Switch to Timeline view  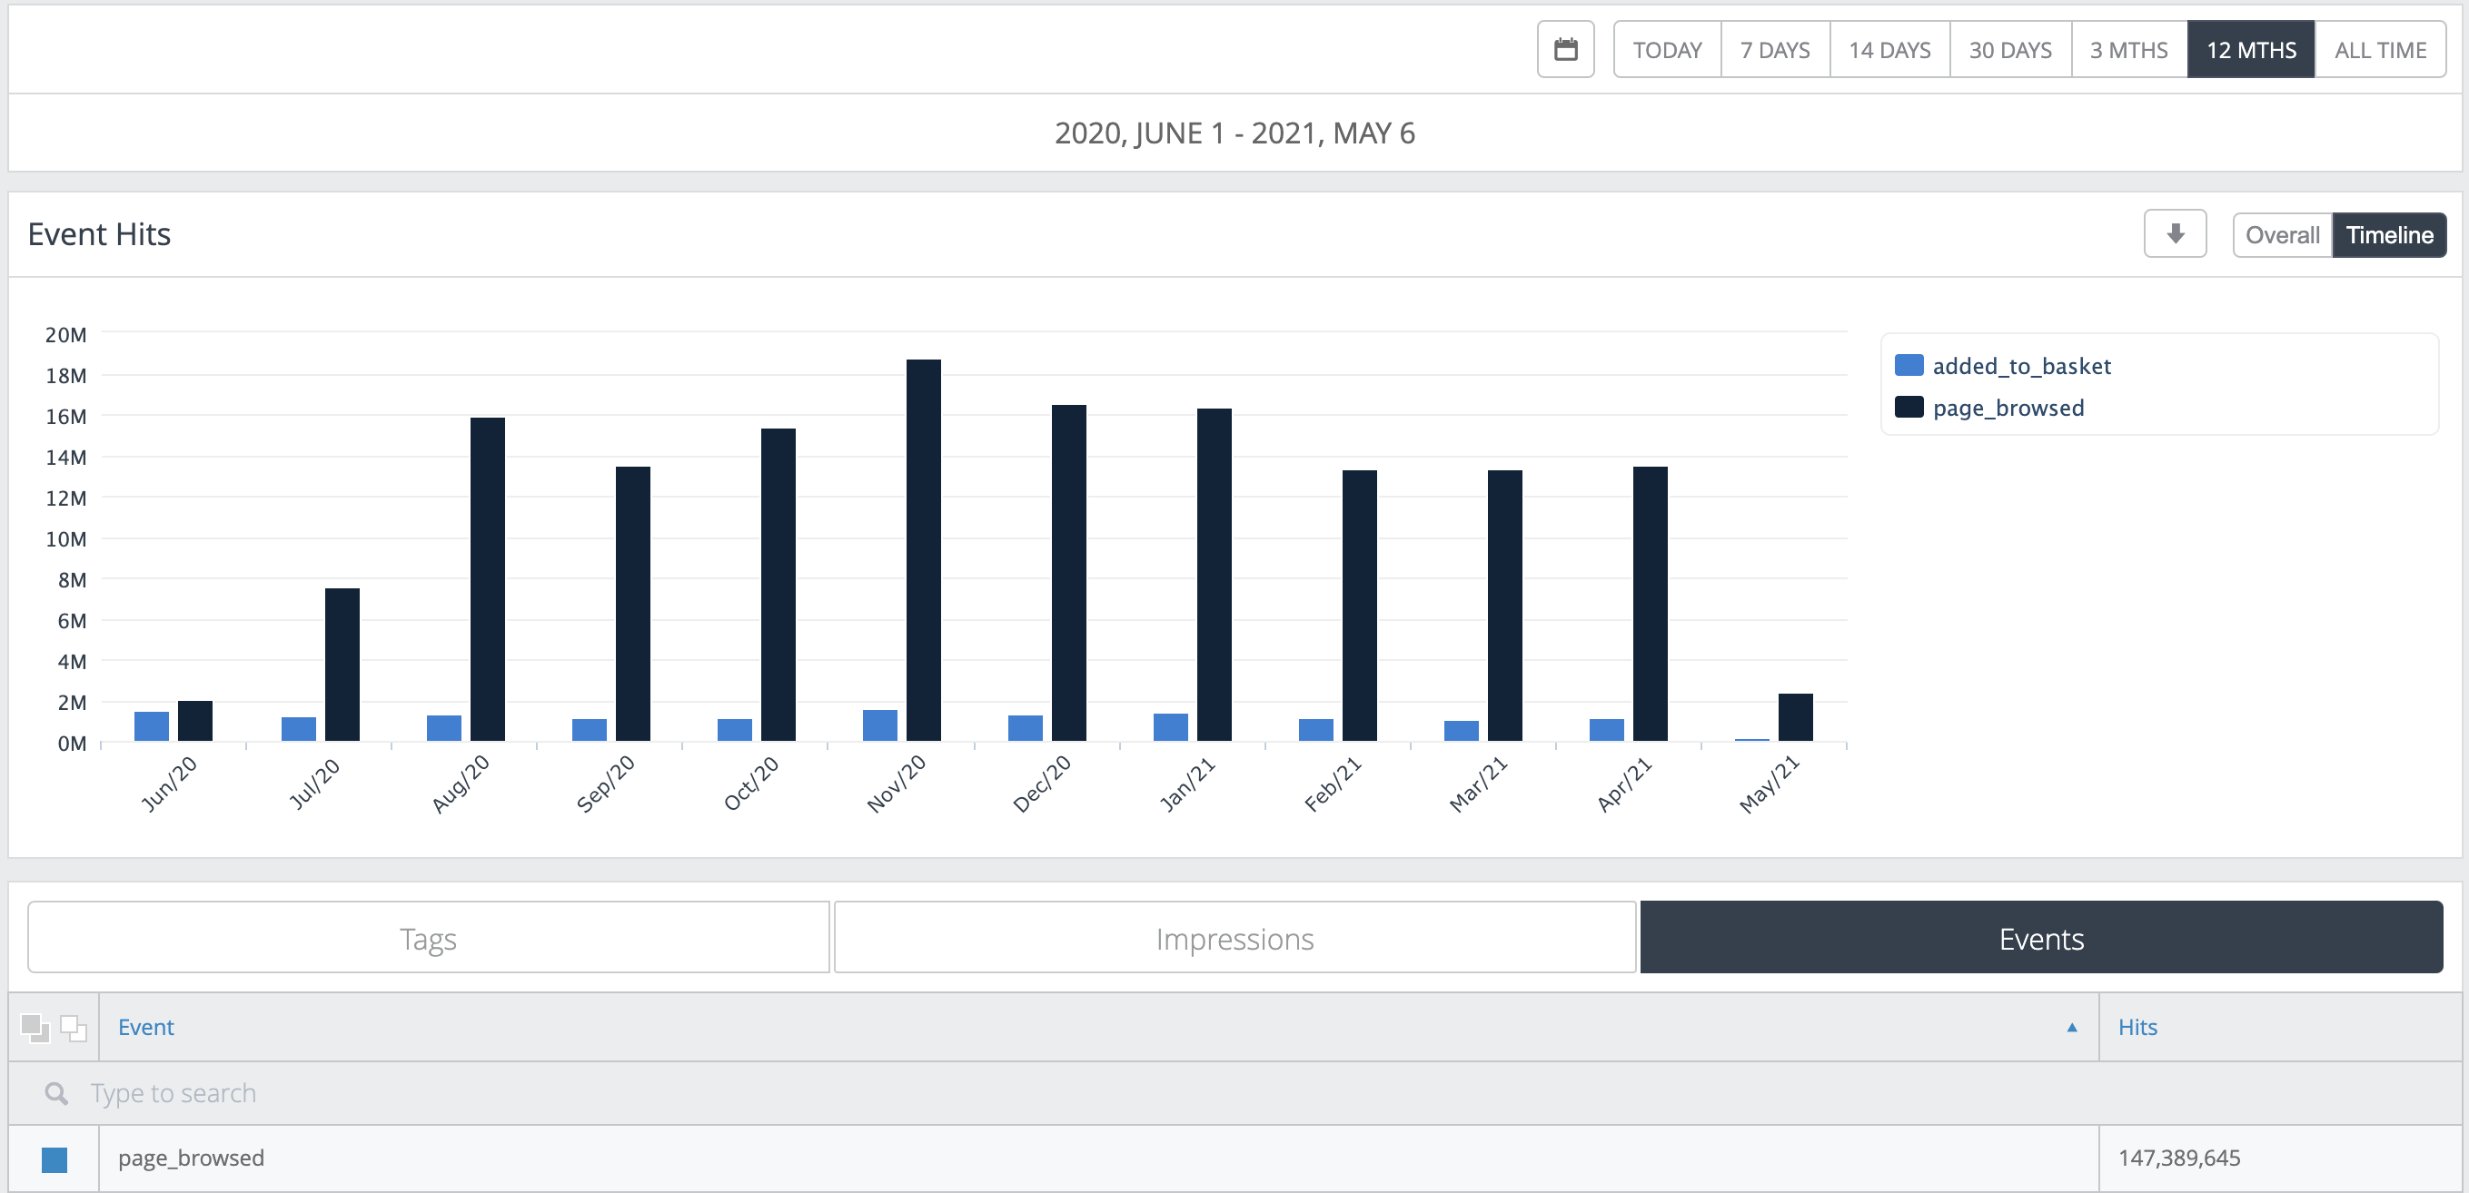(x=2388, y=235)
